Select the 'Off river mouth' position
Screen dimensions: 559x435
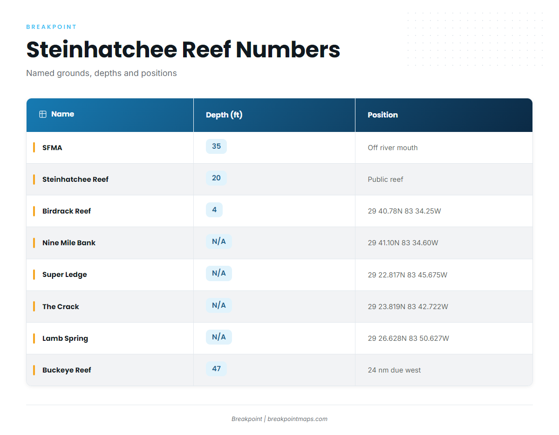[x=393, y=148]
